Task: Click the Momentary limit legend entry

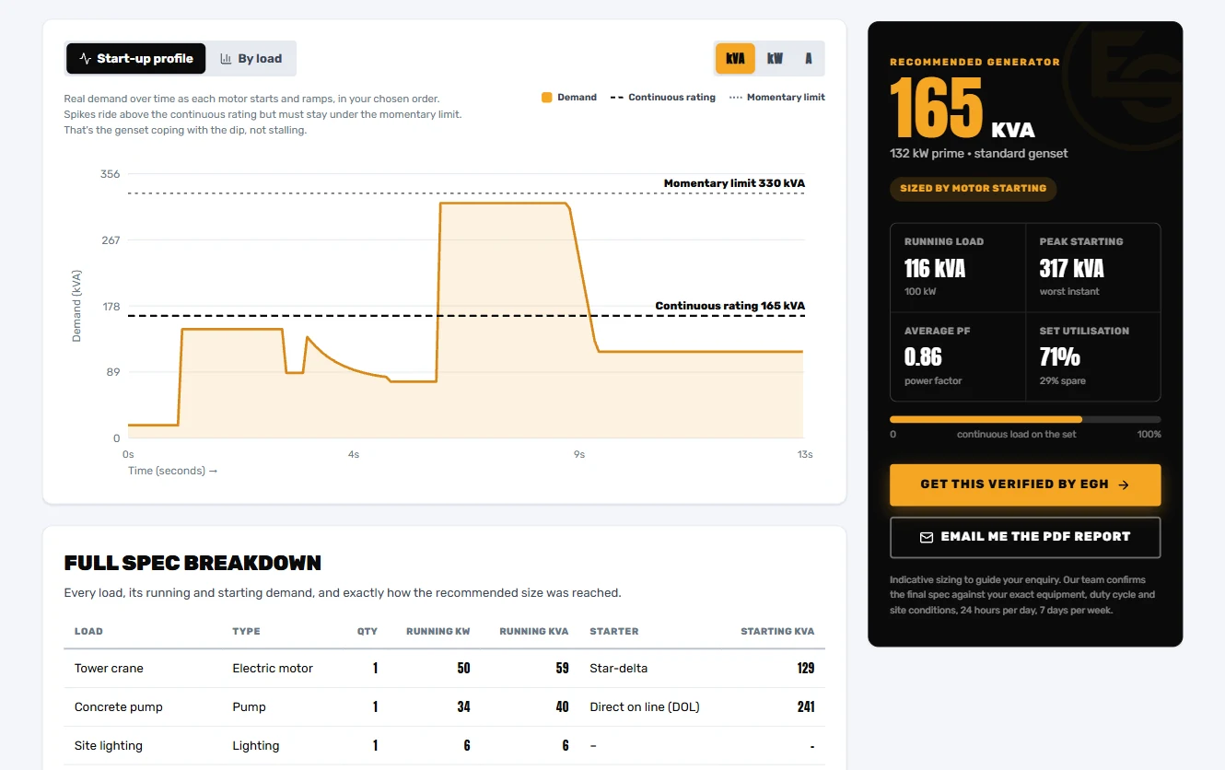Action: pos(776,97)
